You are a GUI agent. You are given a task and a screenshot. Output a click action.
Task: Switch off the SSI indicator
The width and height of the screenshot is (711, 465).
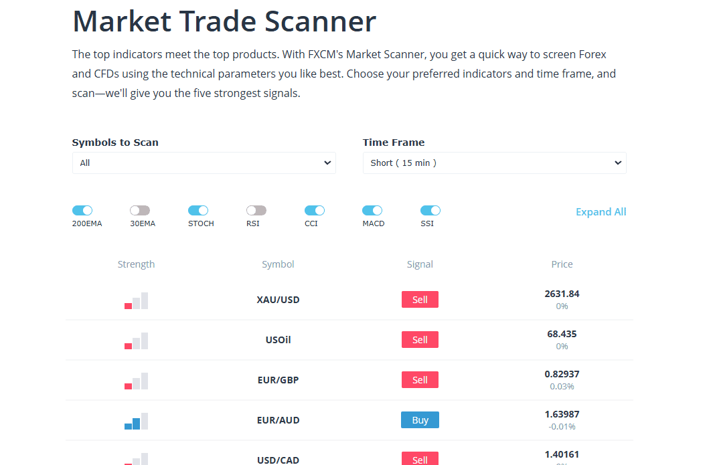[x=430, y=210]
